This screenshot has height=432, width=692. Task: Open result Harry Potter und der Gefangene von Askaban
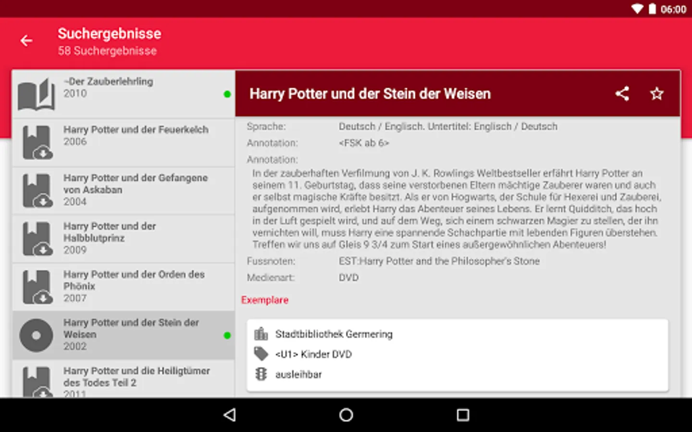click(124, 191)
